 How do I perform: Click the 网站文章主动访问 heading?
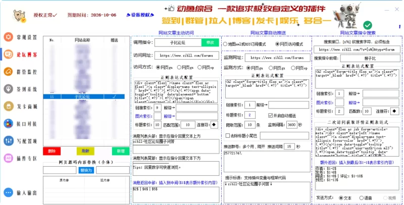[176, 33]
